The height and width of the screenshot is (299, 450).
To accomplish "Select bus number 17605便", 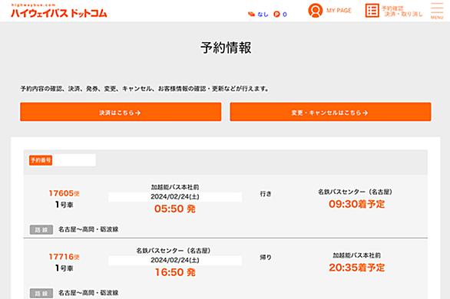I will pyautogui.click(x=64, y=193).
